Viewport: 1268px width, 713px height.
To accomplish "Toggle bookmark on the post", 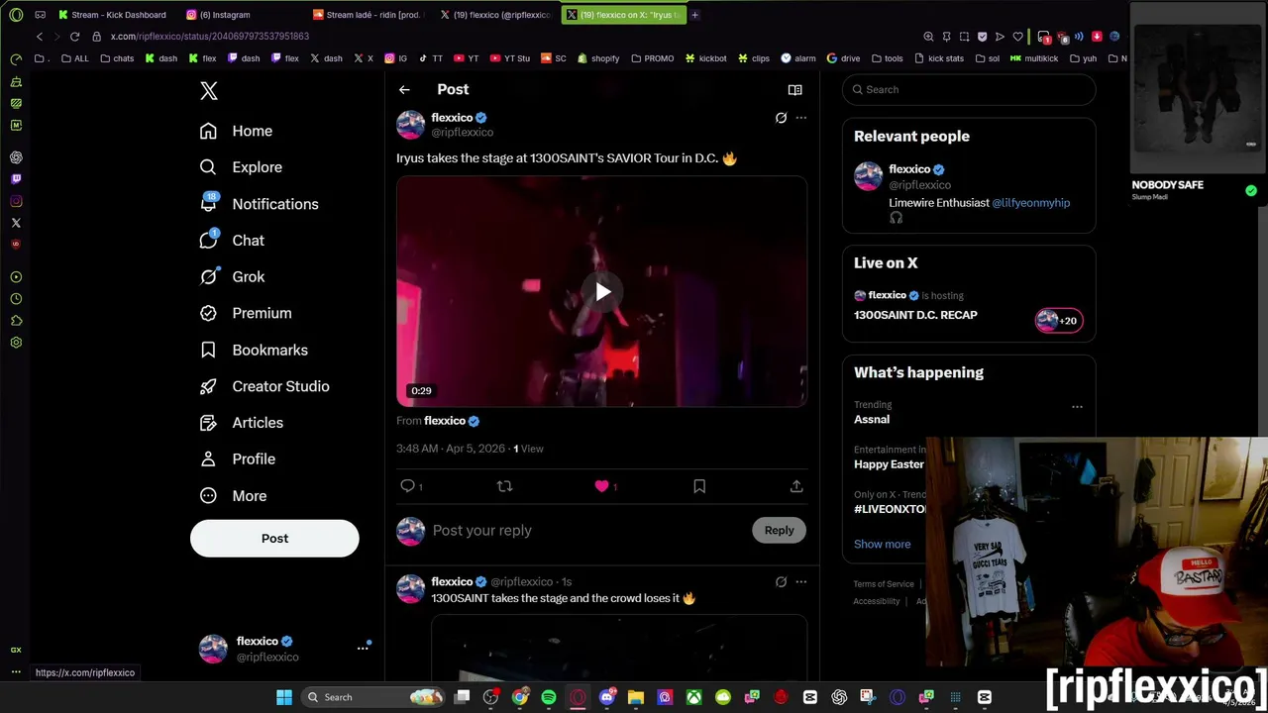I will click(699, 486).
